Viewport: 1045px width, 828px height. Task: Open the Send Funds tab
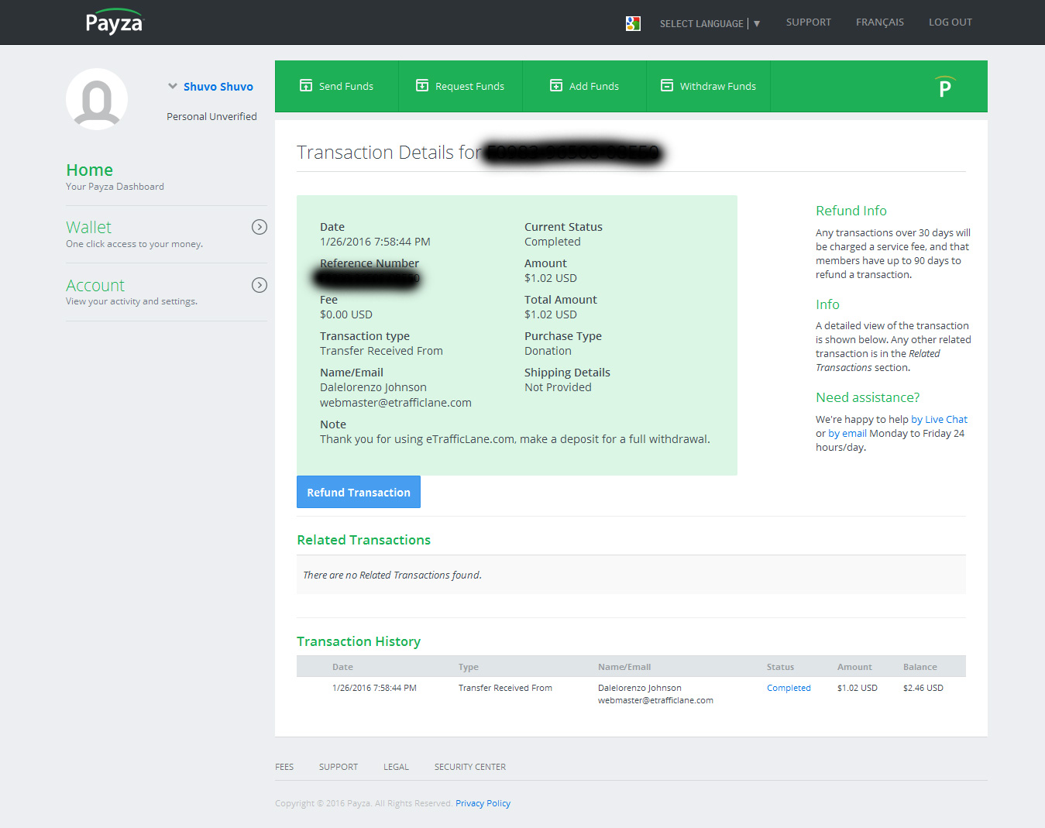[x=337, y=86]
